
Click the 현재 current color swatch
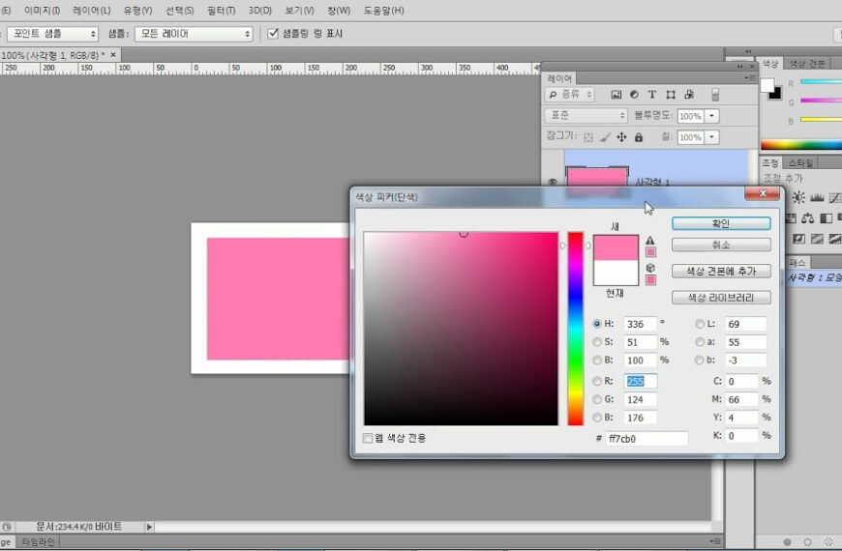pos(616,273)
